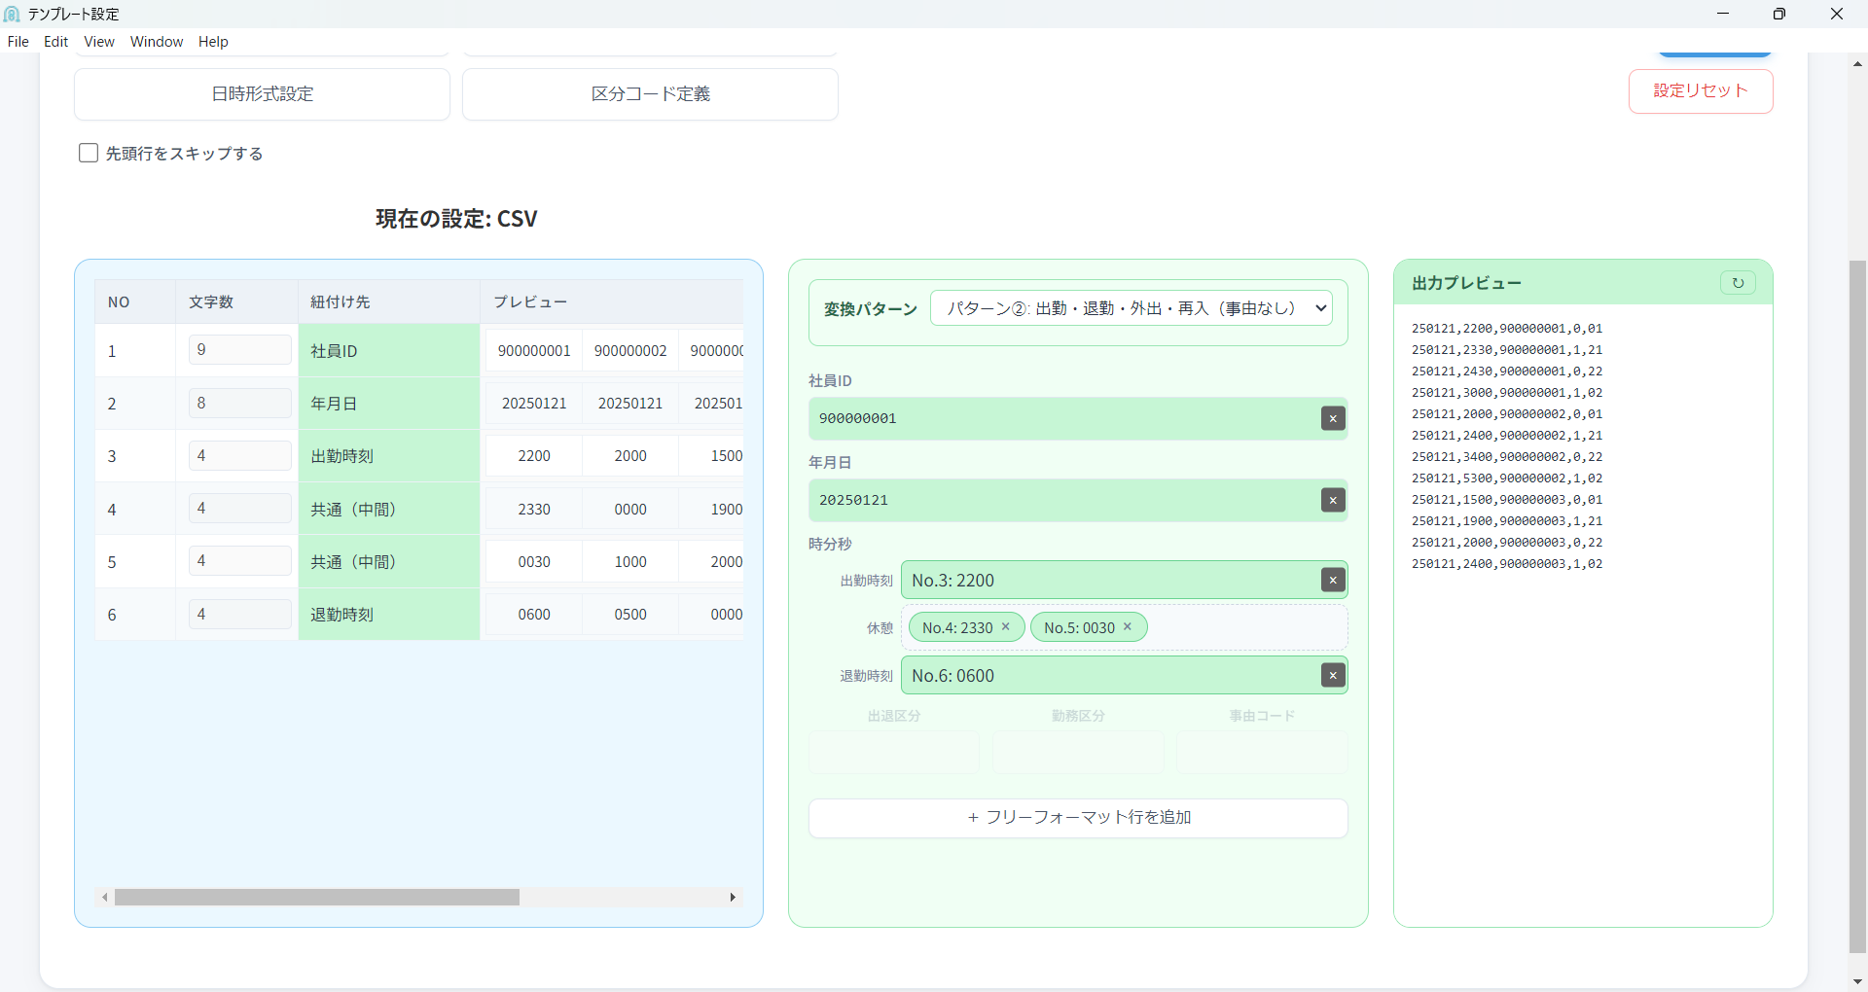Viewport: 1868px width, 992px height.
Task: Enable the 先頭行をスキップする checkbox
Action: click(x=89, y=153)
